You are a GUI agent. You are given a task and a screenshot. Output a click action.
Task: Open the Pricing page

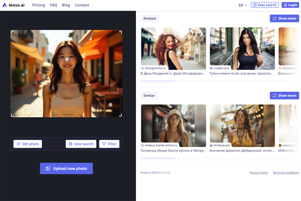39,5
